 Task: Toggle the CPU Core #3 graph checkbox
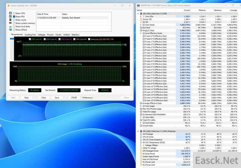click(59, 39)
